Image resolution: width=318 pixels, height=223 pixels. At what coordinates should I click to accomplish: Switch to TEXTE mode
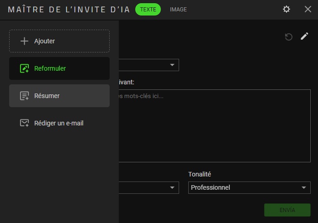point(148,10)
